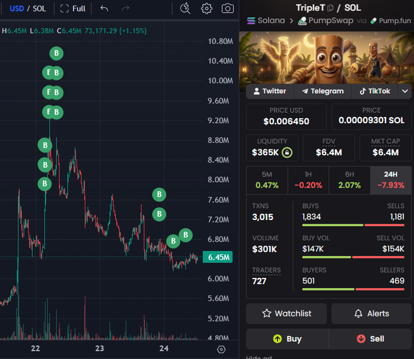
Task: Open the quick search lightning icon
Action: click(x=185, y=8)
